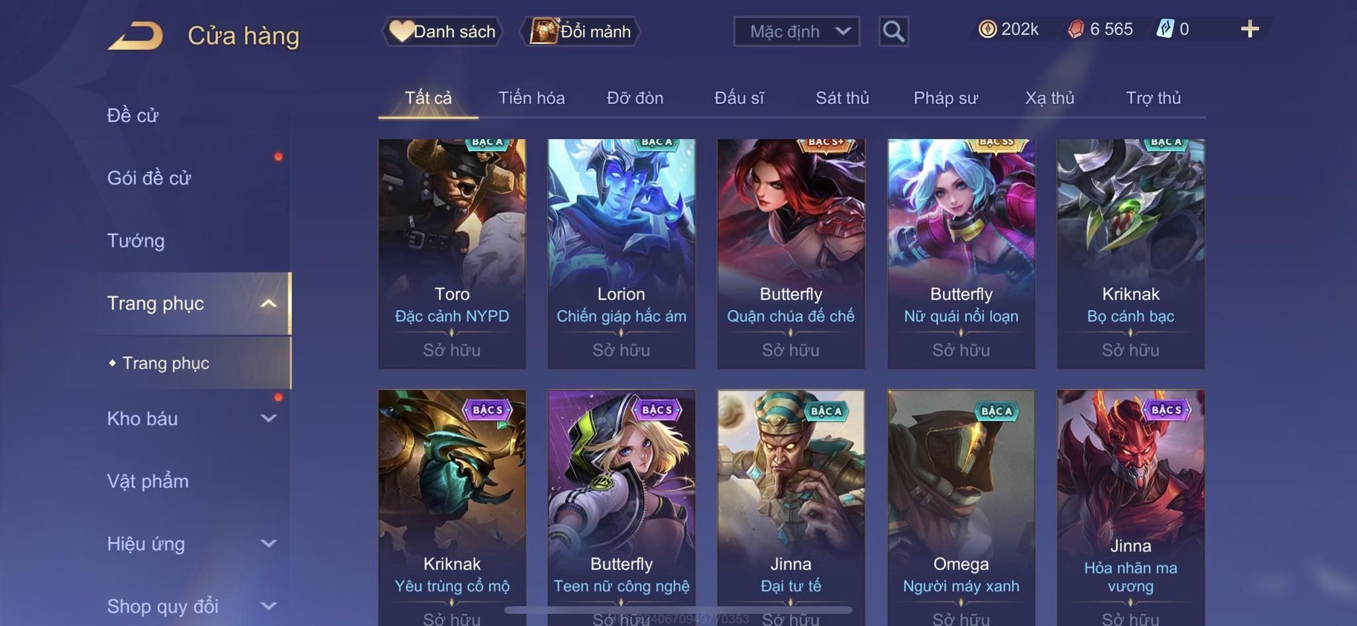The image size is (1357, 626).
Task: Click the horizontal scroll bar at bottom
Action: tap(678, 609)
